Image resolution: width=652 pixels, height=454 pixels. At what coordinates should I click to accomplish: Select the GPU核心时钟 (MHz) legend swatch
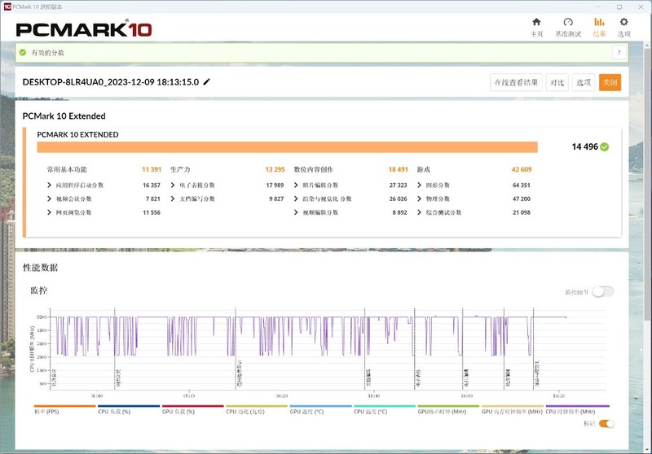tap(449, 406)
